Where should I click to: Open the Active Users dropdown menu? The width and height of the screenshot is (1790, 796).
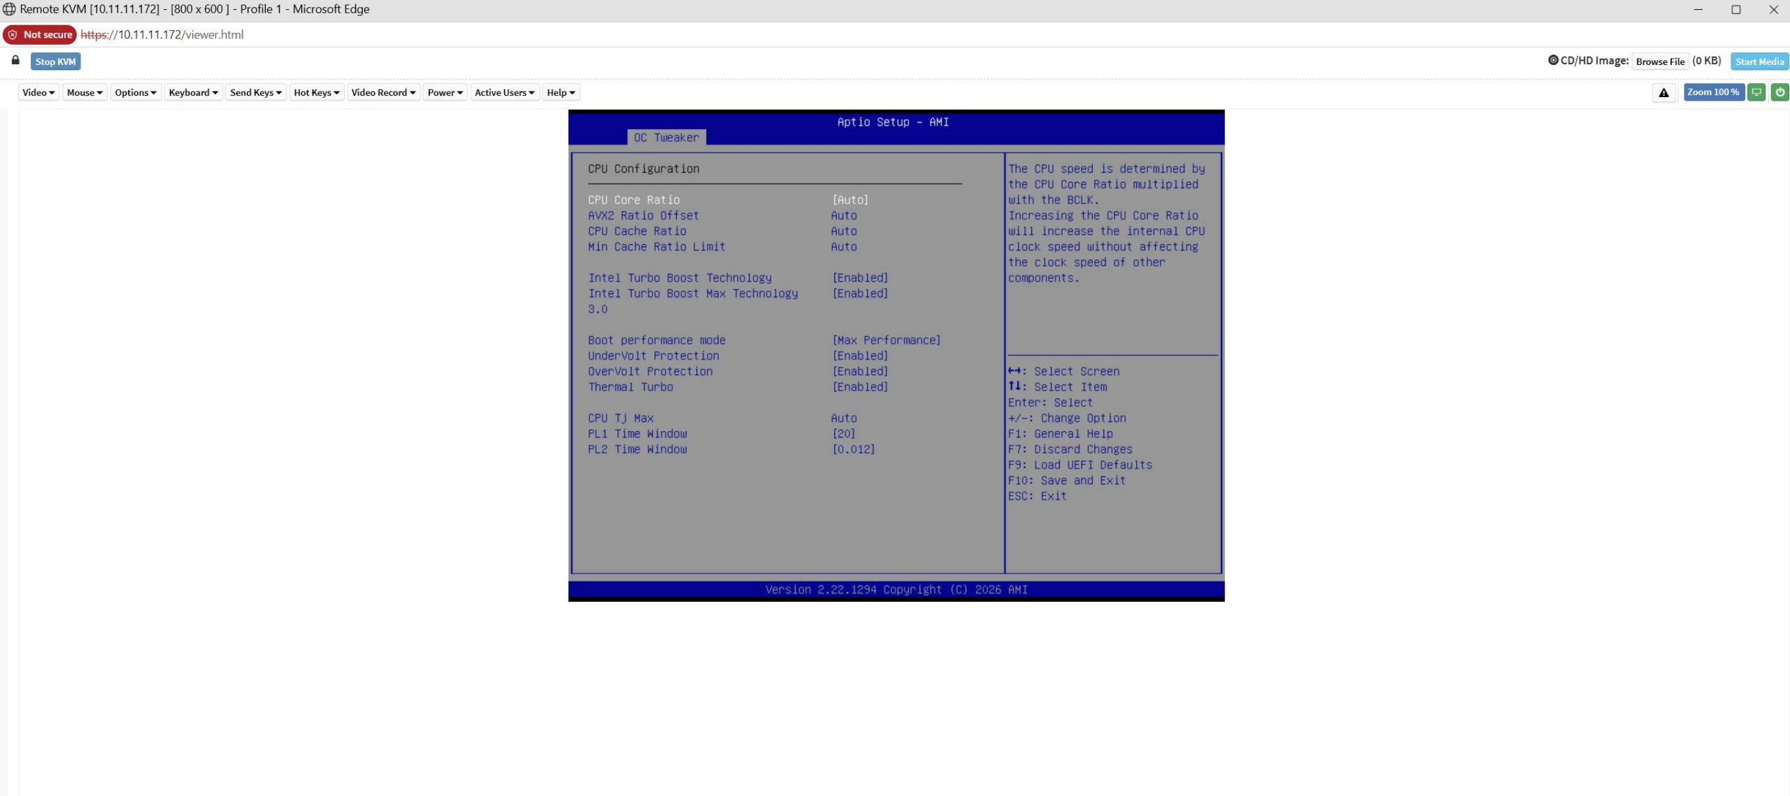tap(505, 92)
